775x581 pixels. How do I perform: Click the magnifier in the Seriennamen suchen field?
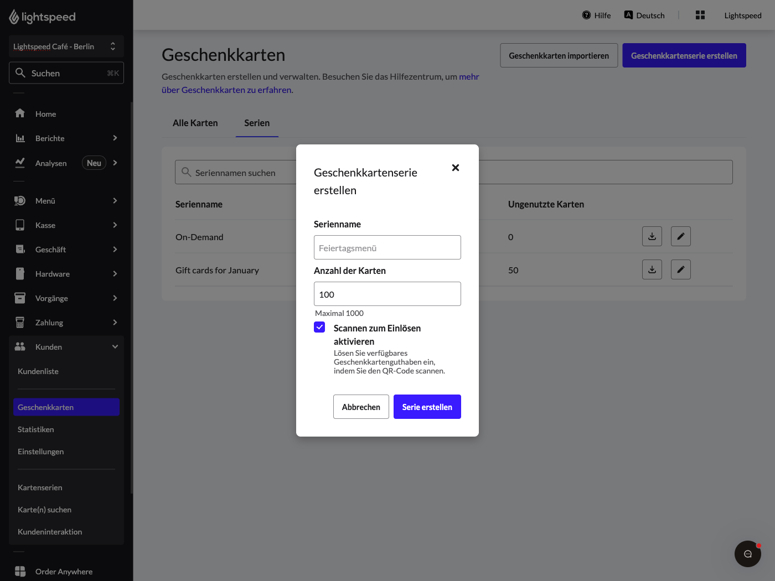(187, 172)
